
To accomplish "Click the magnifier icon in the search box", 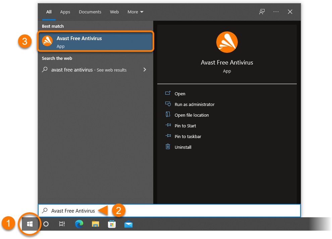I will click(x=45, y=210).
